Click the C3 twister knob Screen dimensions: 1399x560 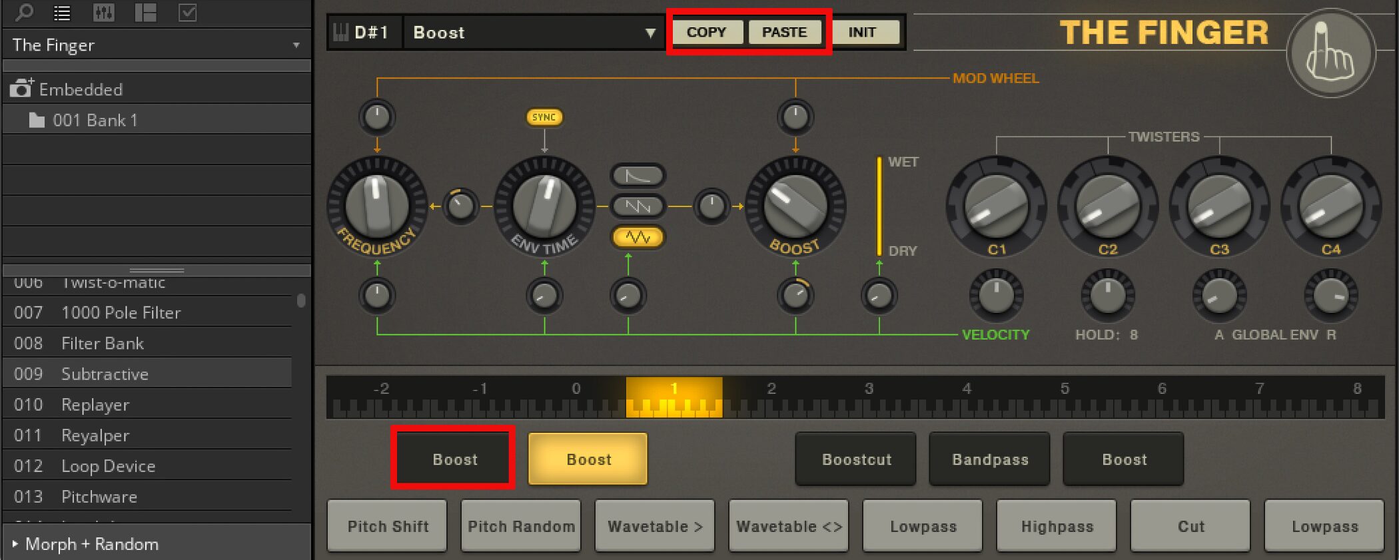click(1219, 206)
